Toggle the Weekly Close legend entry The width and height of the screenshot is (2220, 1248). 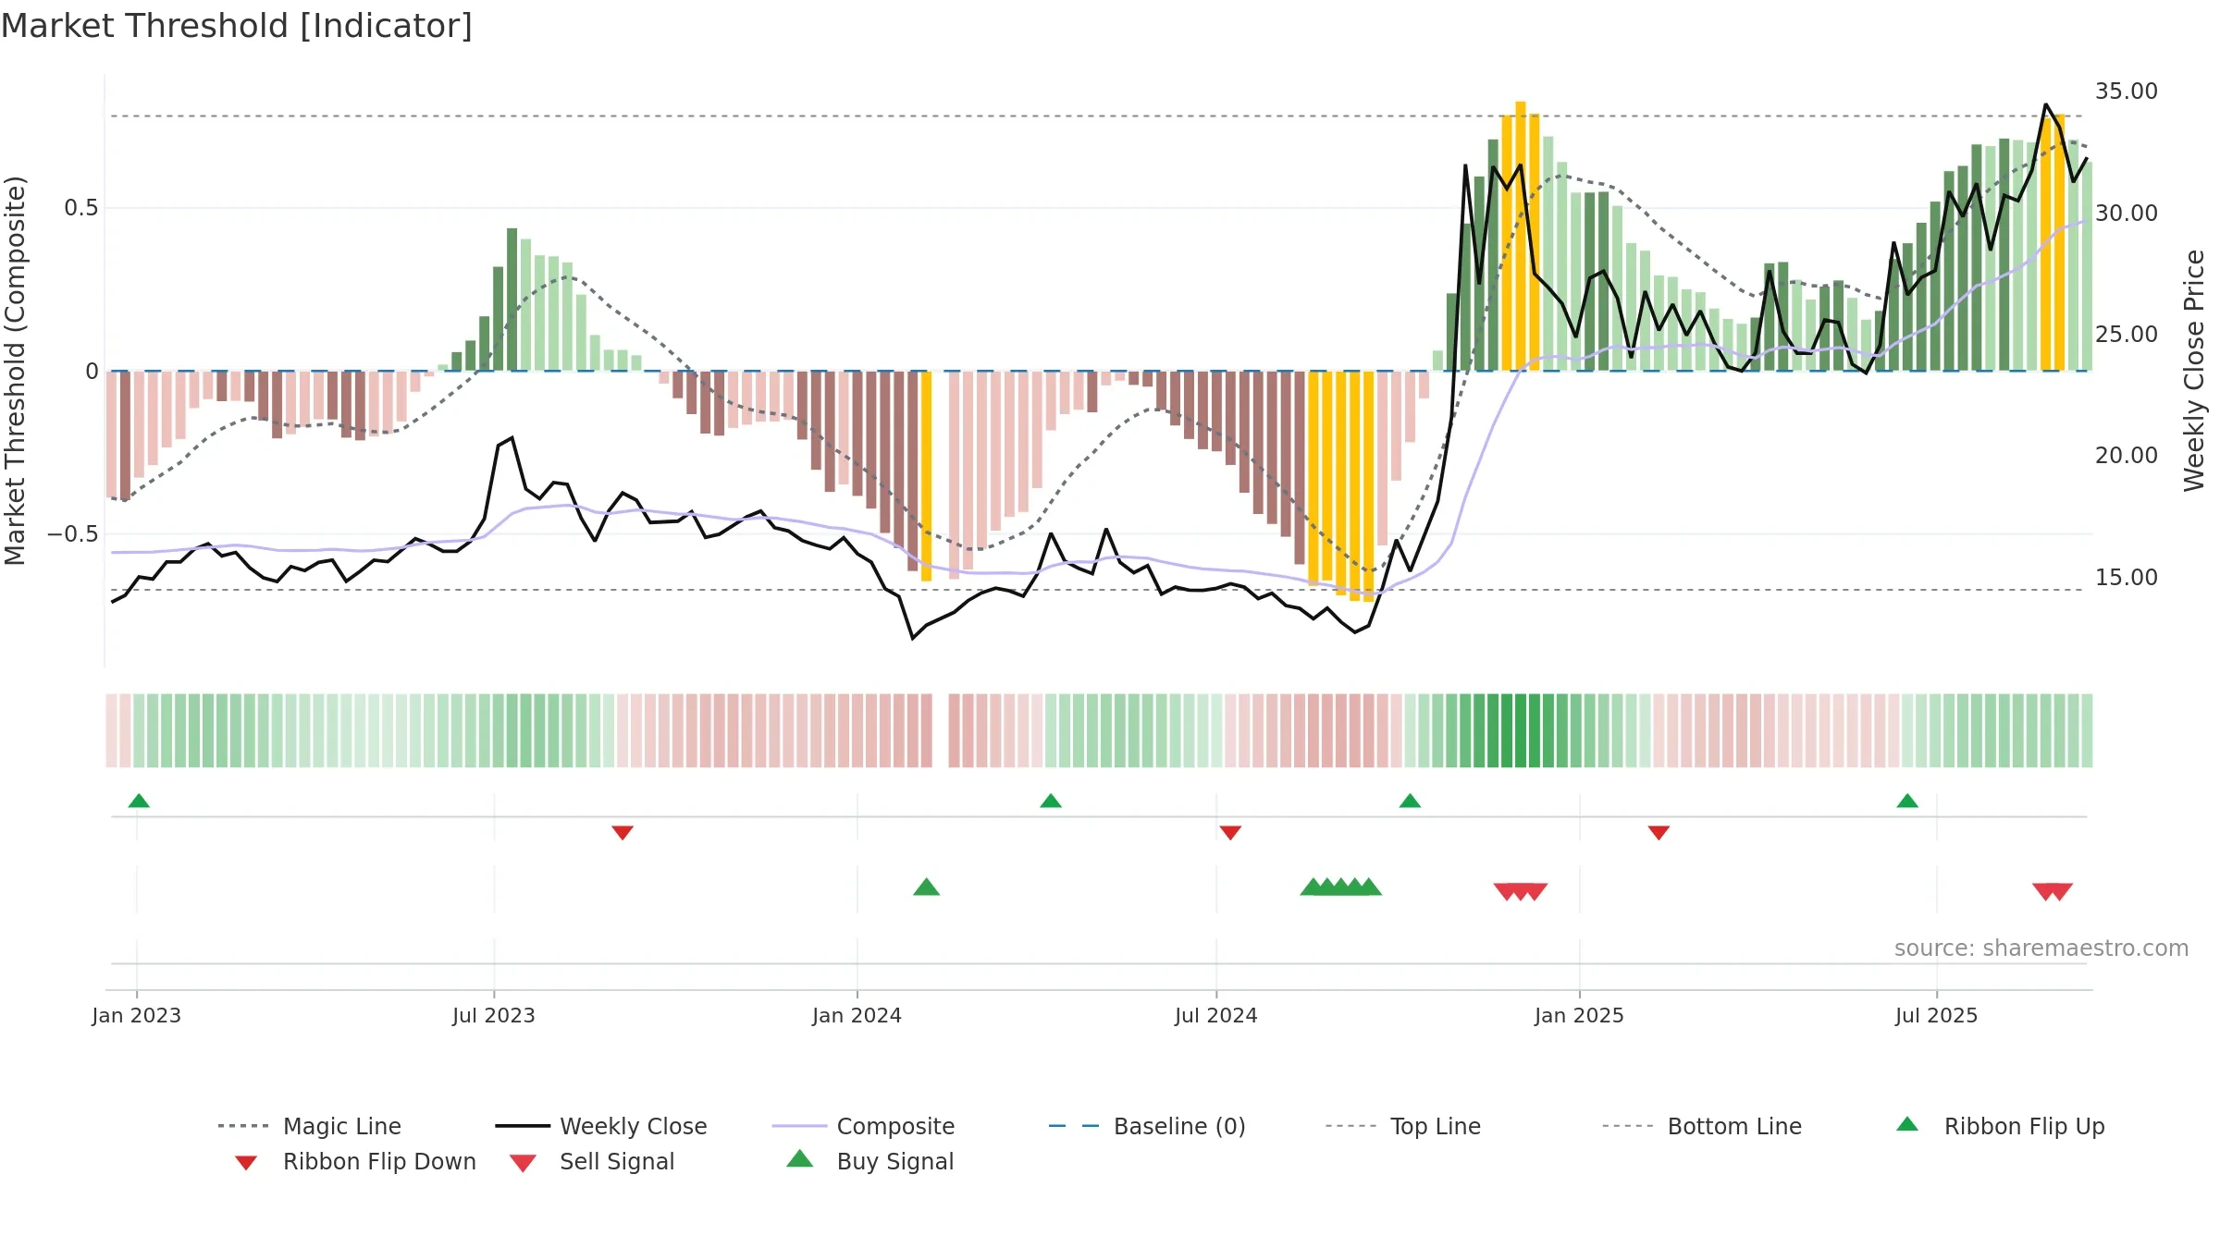pyautogui.click(x=601, y=1126)
